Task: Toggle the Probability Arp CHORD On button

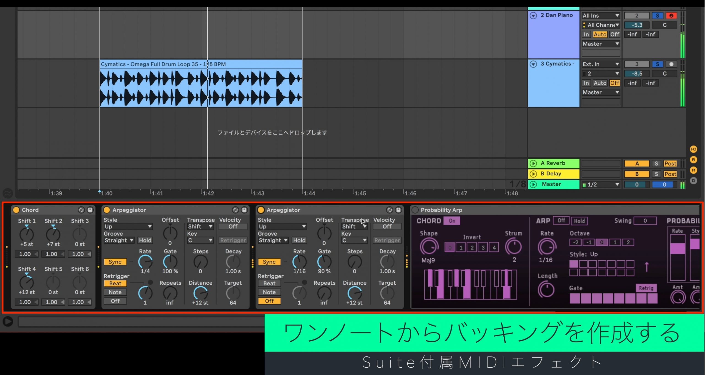Action: [452, 221]
